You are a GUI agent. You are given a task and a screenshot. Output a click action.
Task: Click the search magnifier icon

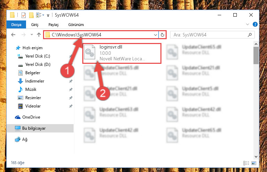pyautogui.click(x=250, y=35)
